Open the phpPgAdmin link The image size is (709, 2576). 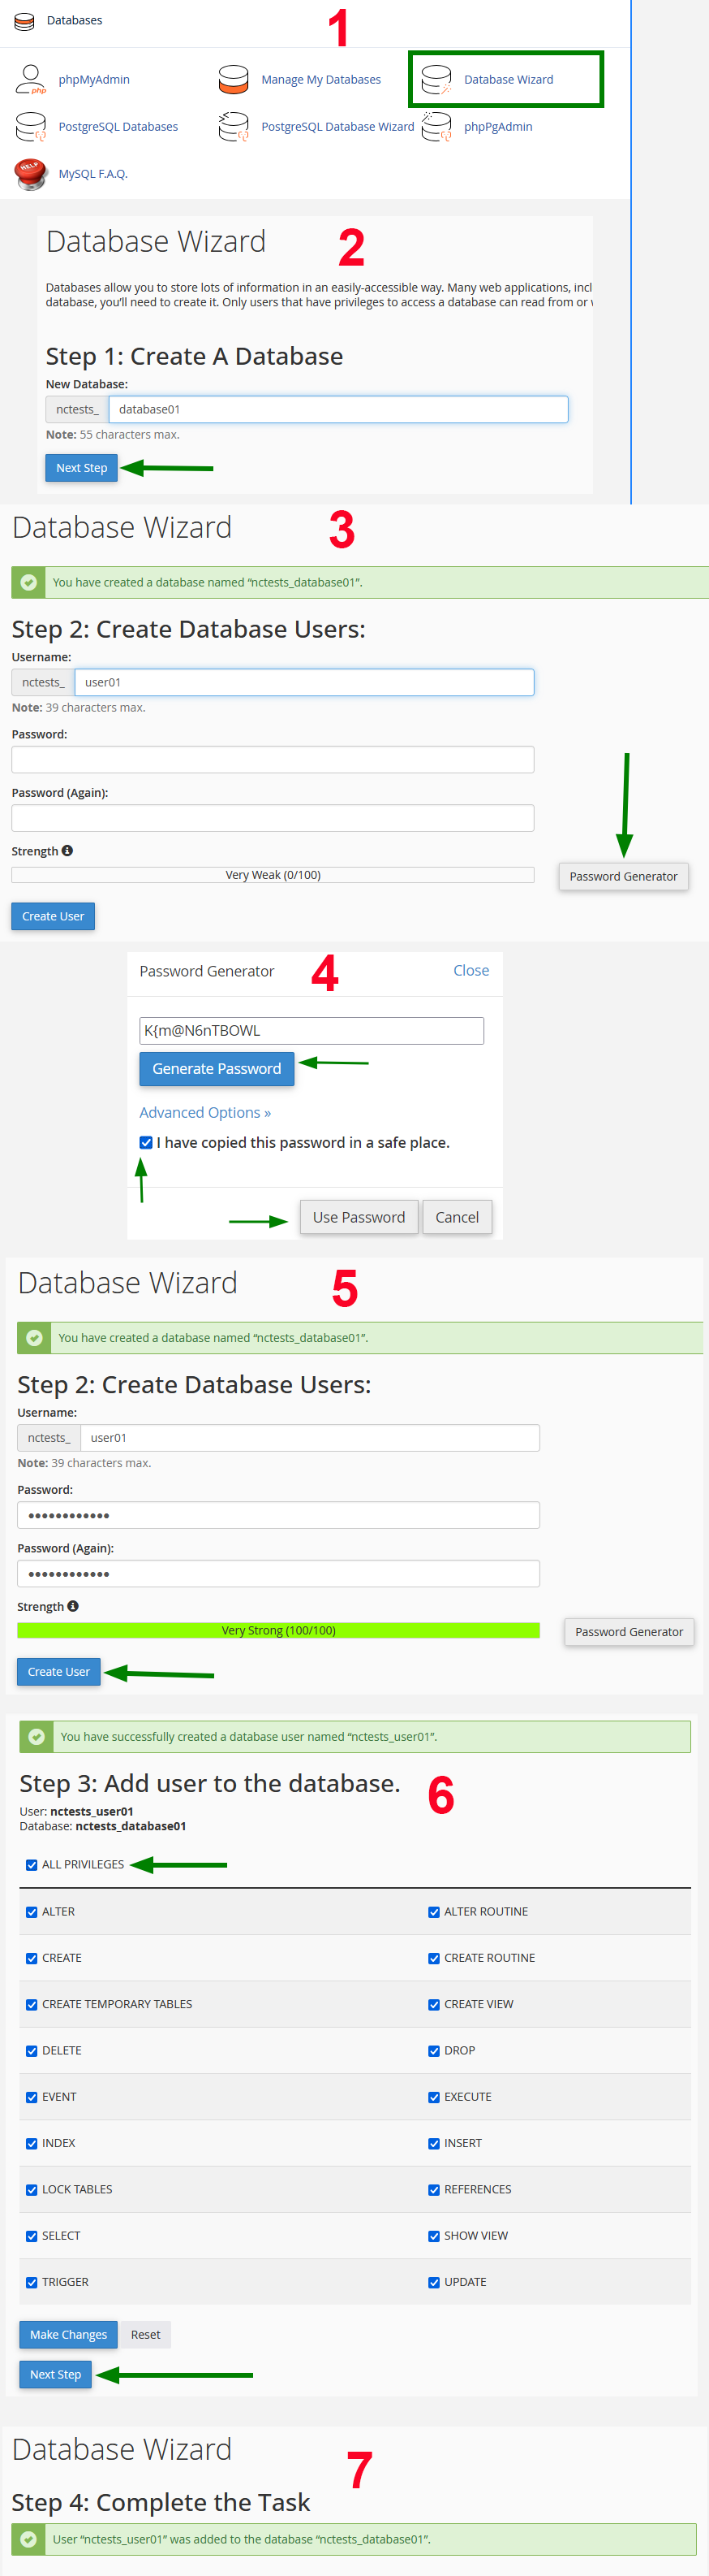(x=498, y=127)
